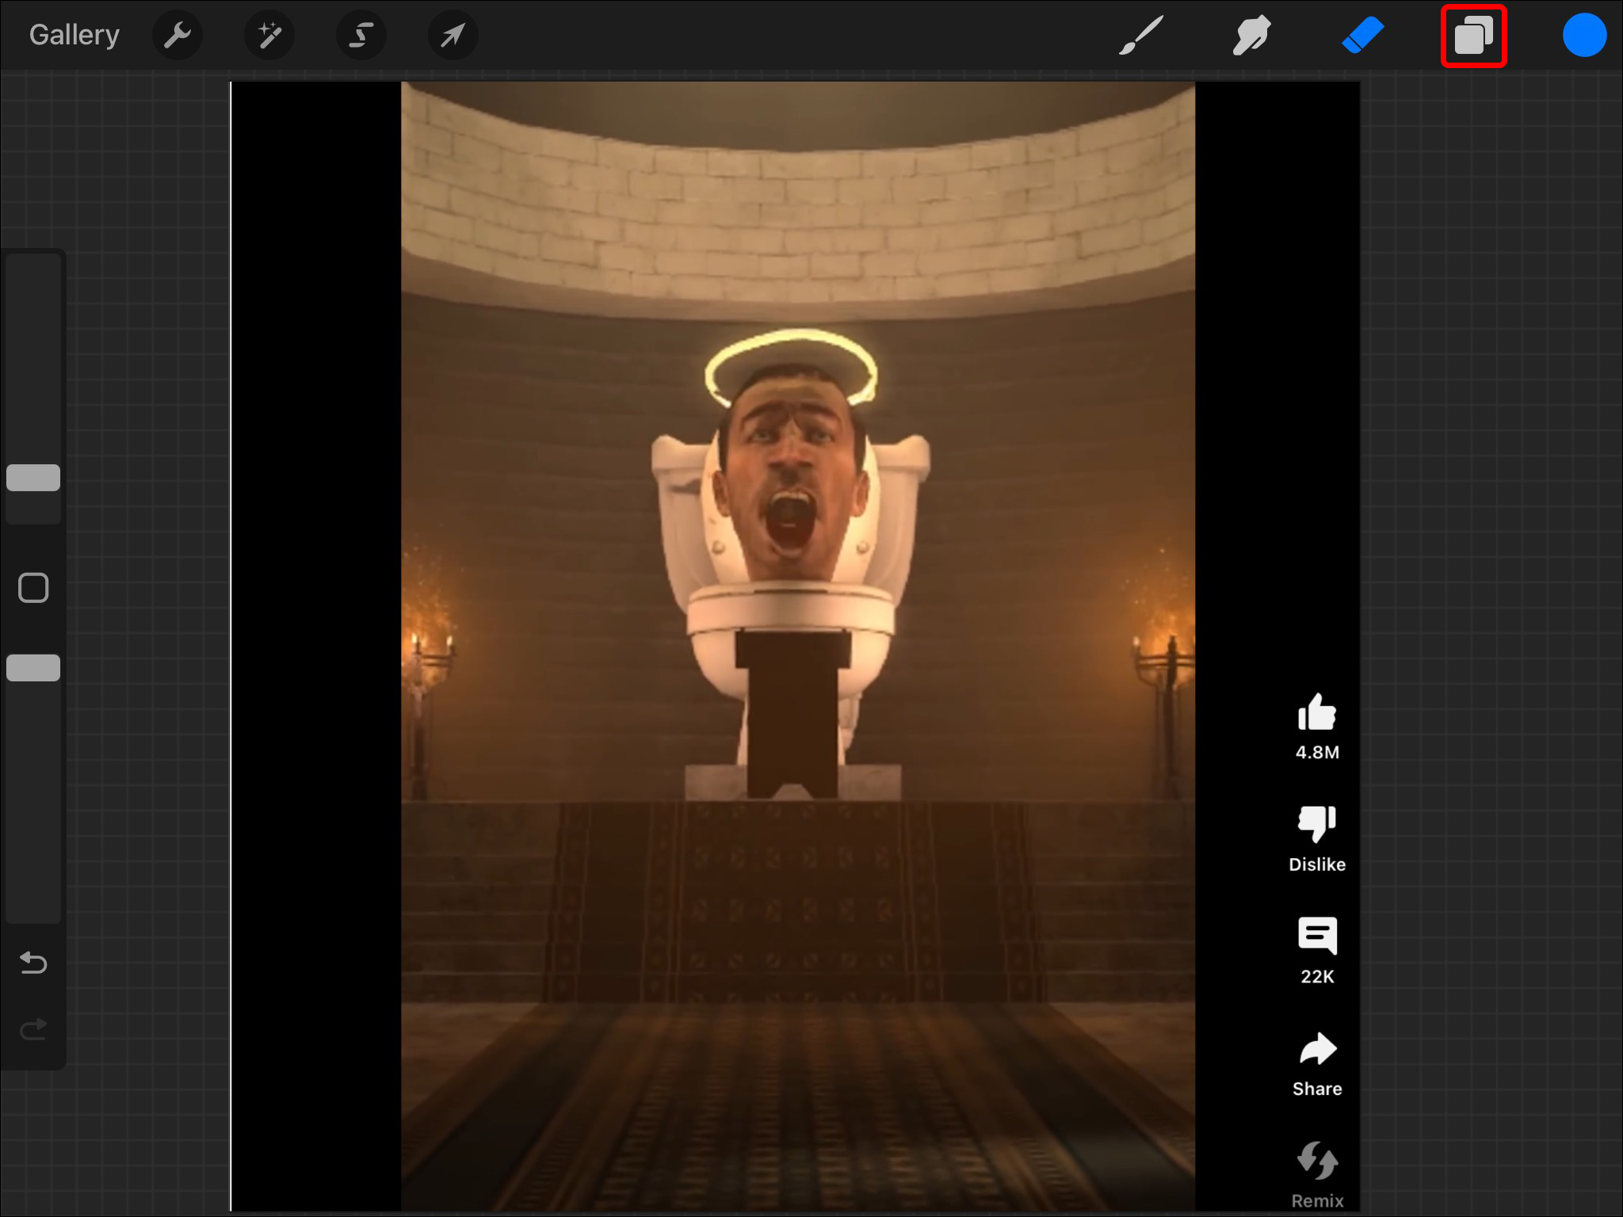Activate the Transform arrow tool

[x=453, y=36]
